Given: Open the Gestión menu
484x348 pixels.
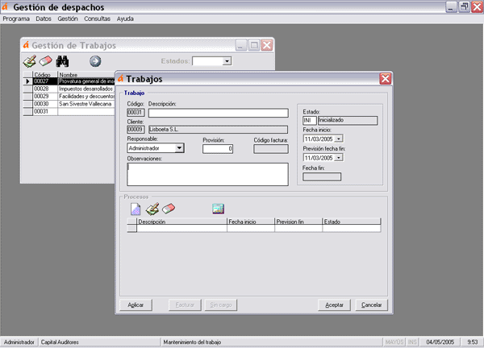Looking at the screenshot, I should click(x=68, y=18).
